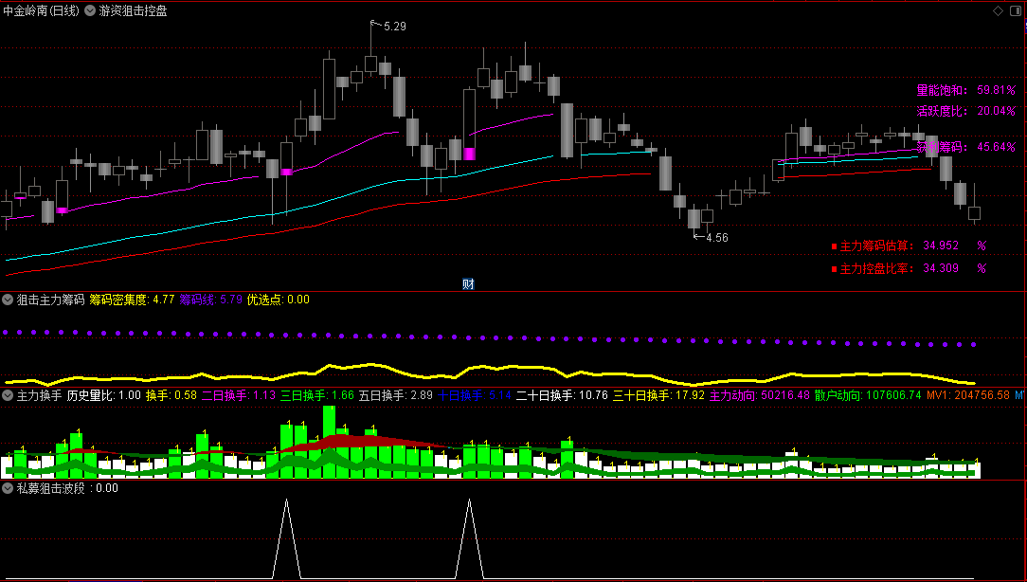The width and height of the screenshot is (1027, 582).
Task: Click the 狙击主力筹码 panel title
Action: [x=50, y=300]
